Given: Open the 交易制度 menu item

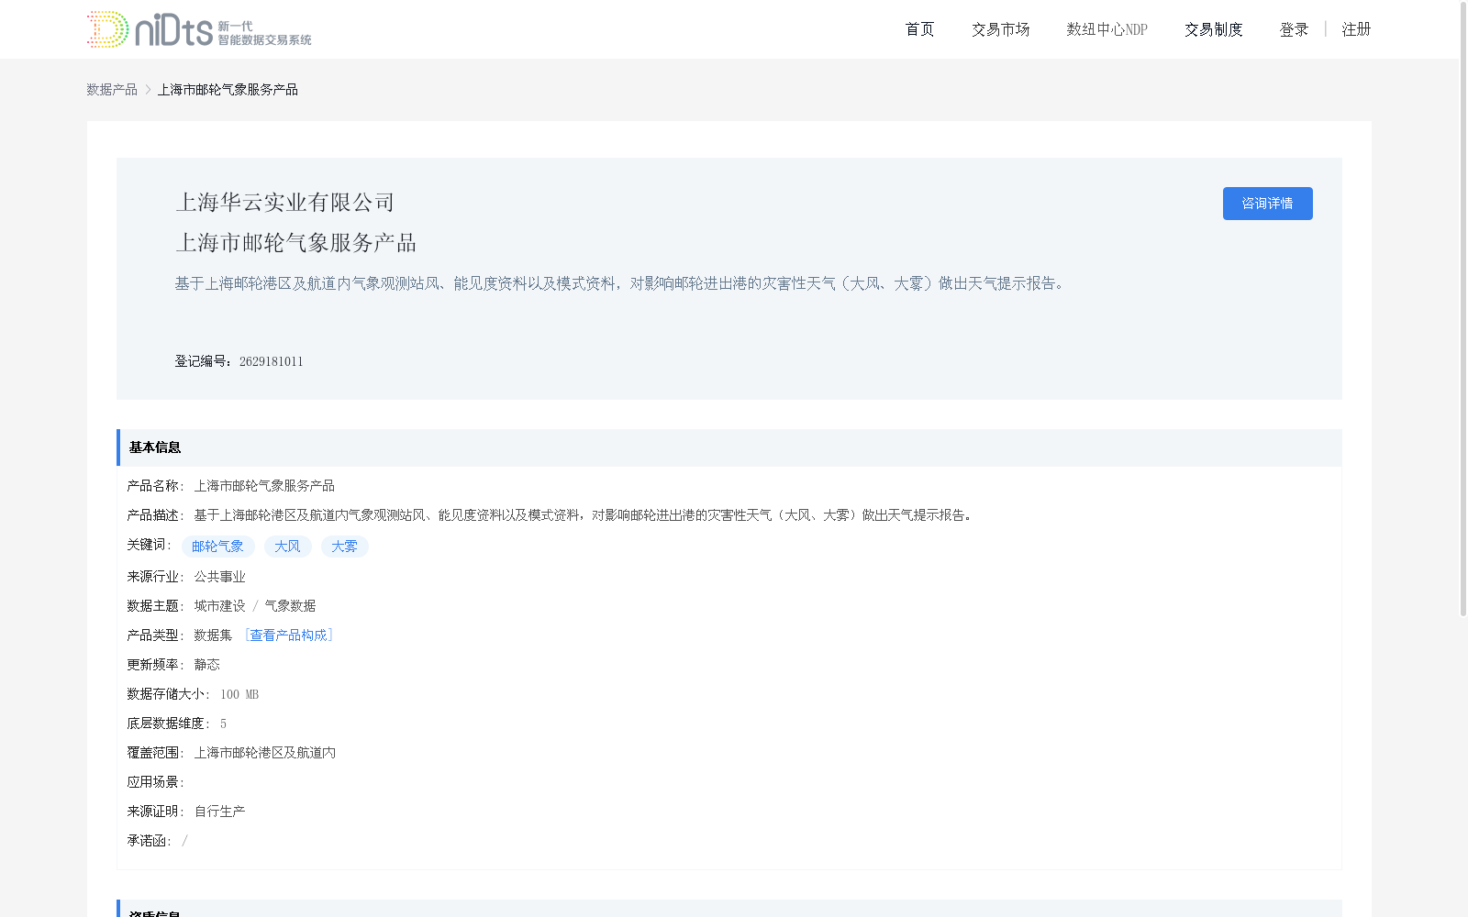Looking at the screenshot, I should click(1213, 29).
